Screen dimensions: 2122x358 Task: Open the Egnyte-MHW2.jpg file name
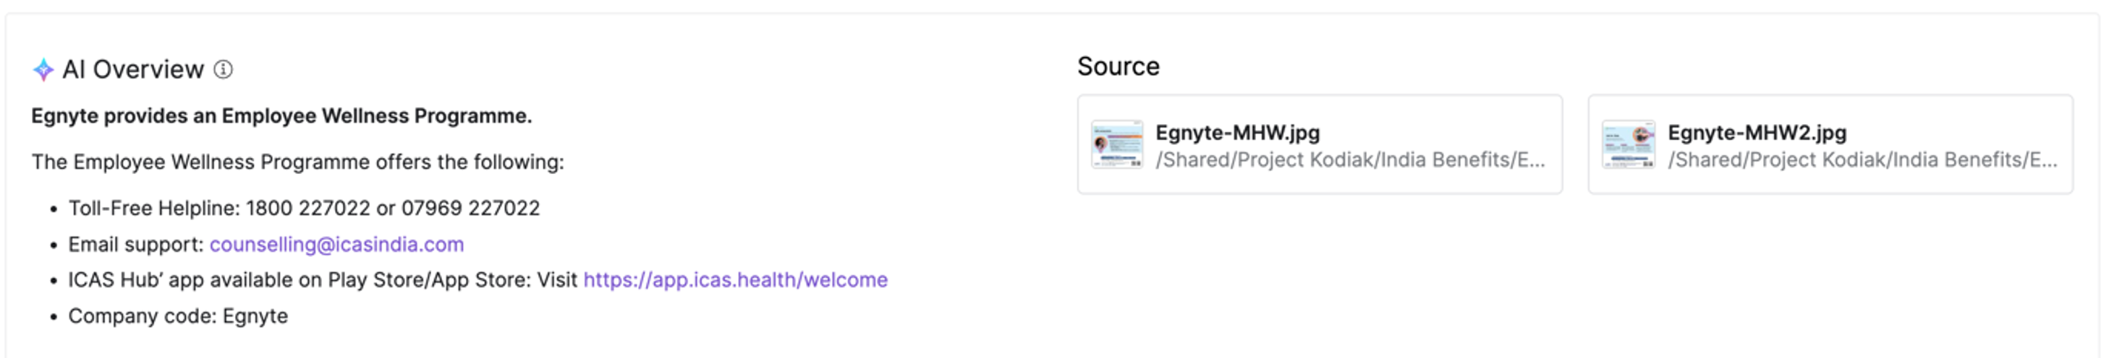point(1756,133)
